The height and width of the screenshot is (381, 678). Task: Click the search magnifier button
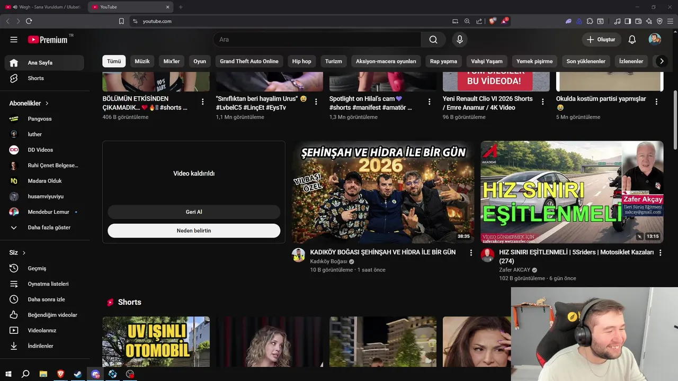tap(433, 40)
